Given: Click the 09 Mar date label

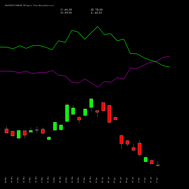Looking at the screenshot, I should pyautogui.click(x=6, y=180).
